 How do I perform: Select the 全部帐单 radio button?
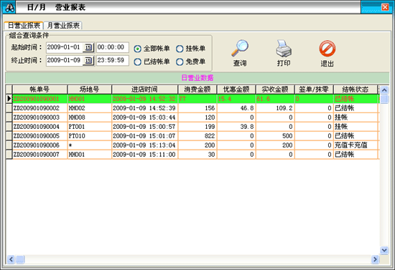[x=138, y=49]
